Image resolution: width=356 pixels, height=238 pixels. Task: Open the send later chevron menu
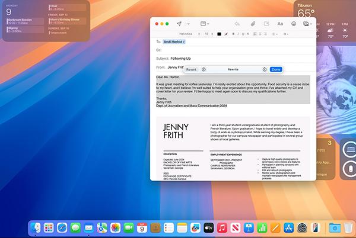tap(189, 24)
